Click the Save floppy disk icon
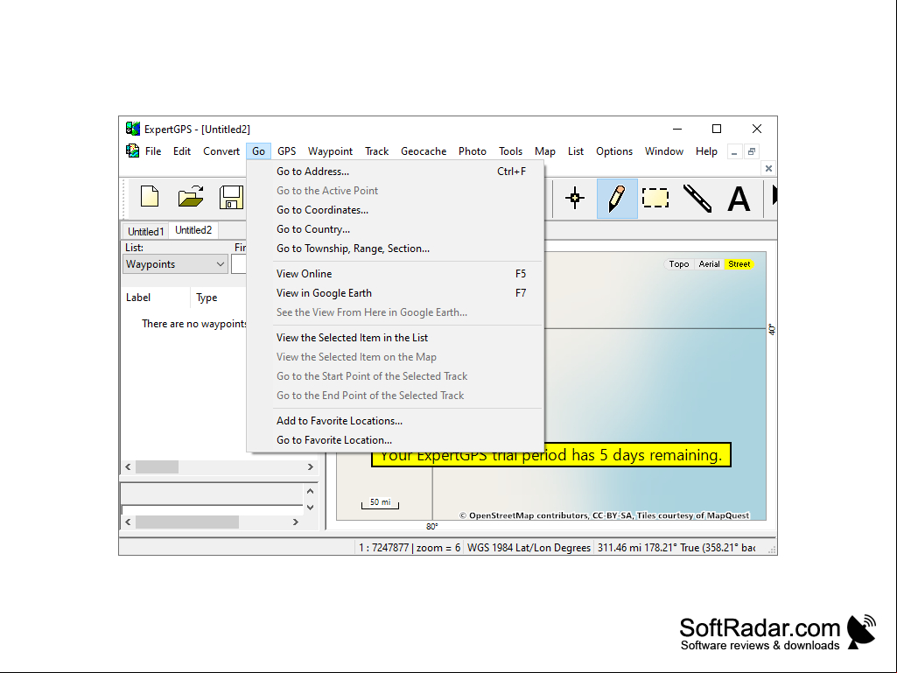The image size is (897, 673). click(x=231, y=198)
